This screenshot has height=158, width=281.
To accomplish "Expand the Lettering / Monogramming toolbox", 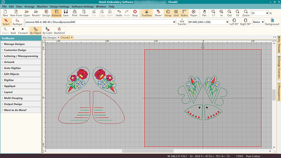I will pos(21,56).
